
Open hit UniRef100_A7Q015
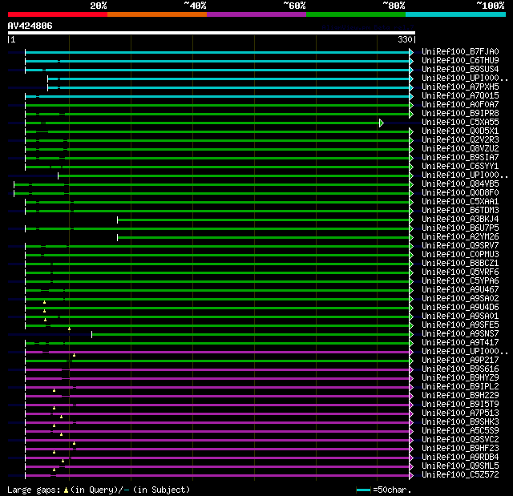point(460,96)
